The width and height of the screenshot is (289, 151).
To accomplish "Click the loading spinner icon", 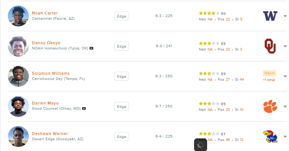I will coord(200,145).
